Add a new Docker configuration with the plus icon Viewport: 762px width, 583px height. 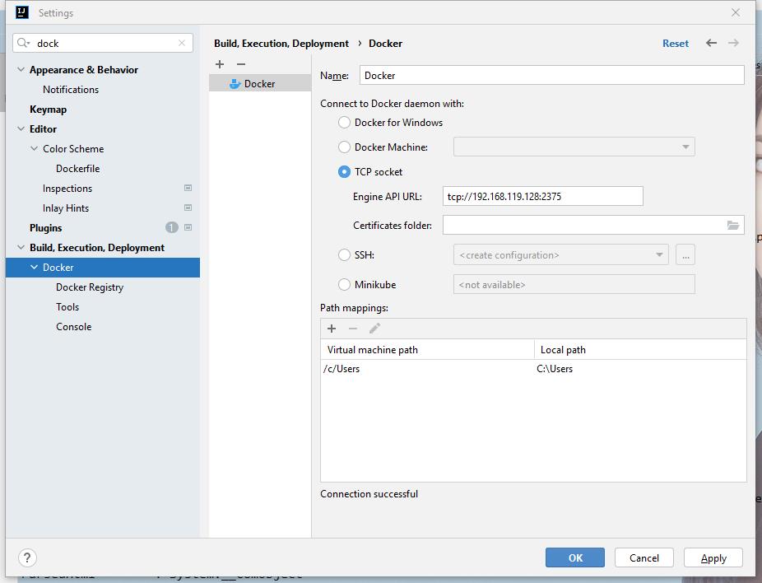(220, 64)
